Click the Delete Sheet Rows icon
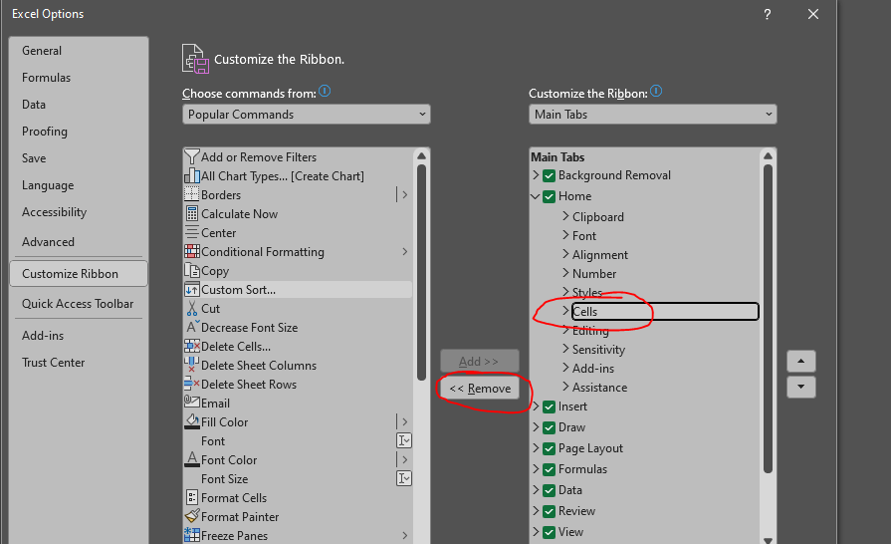891x544 pixels. (192, 384)
